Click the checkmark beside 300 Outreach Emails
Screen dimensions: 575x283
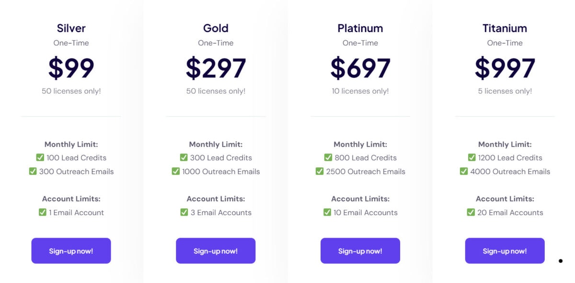click(33, 171)
